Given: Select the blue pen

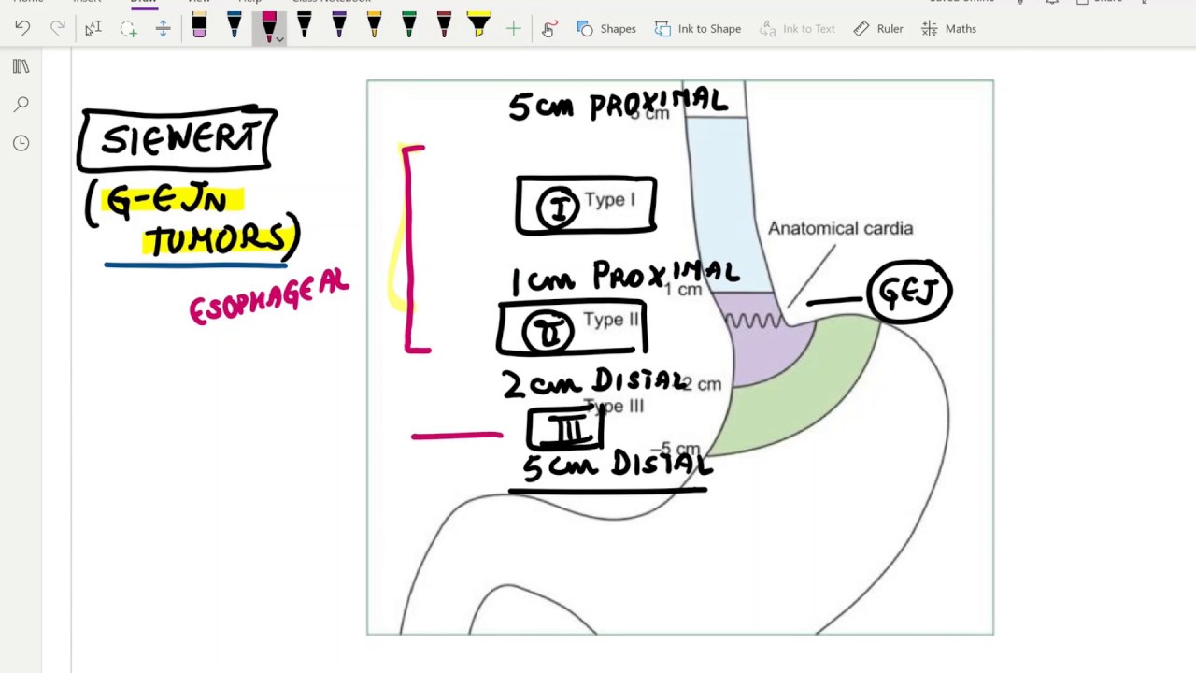Looking at the screenshot, I should pos(235,27).
